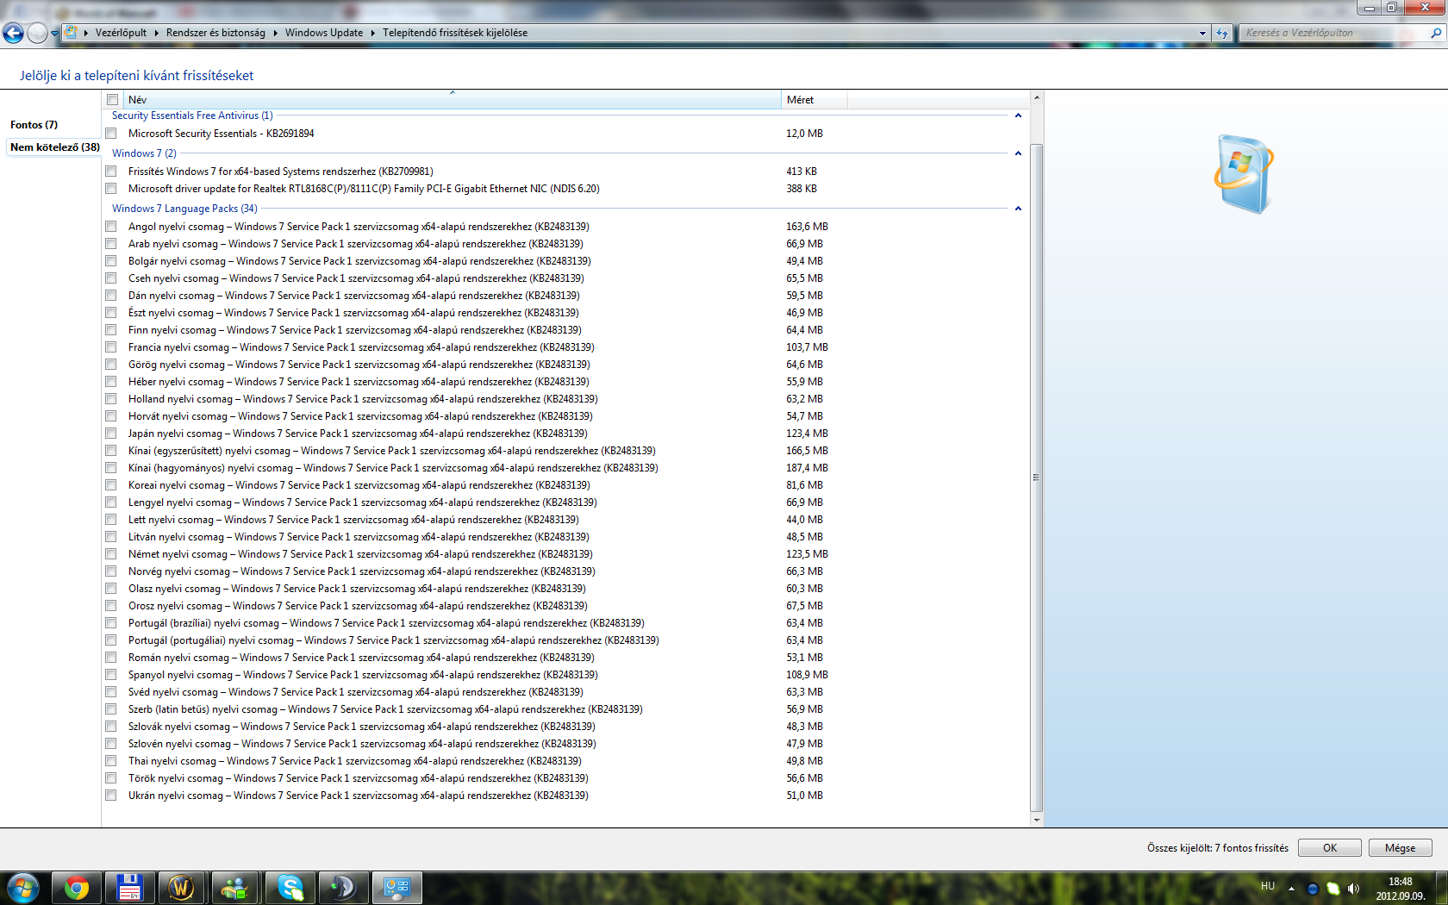Collapse the Windows 7 (2) group

(1018, 153)
